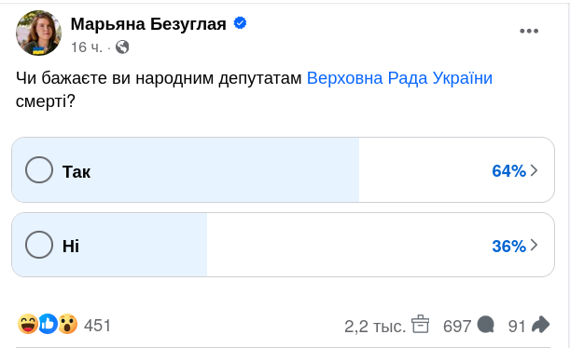Open Марьяна Безуглая profile name
This screenshot has width=570, height=348.
point(148,24)
